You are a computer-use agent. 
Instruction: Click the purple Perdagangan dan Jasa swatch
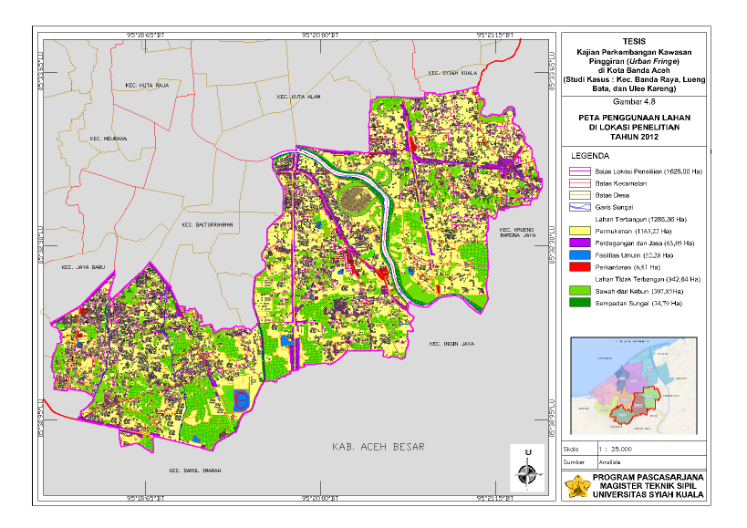(x=580, y=243)
